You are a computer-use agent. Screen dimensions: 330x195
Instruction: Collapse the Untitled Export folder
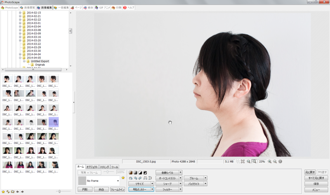(24, 61)
